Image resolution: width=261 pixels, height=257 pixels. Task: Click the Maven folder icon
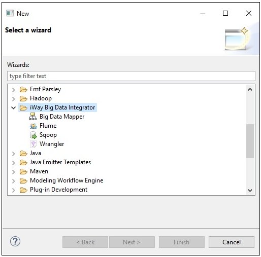click(23, 171)
